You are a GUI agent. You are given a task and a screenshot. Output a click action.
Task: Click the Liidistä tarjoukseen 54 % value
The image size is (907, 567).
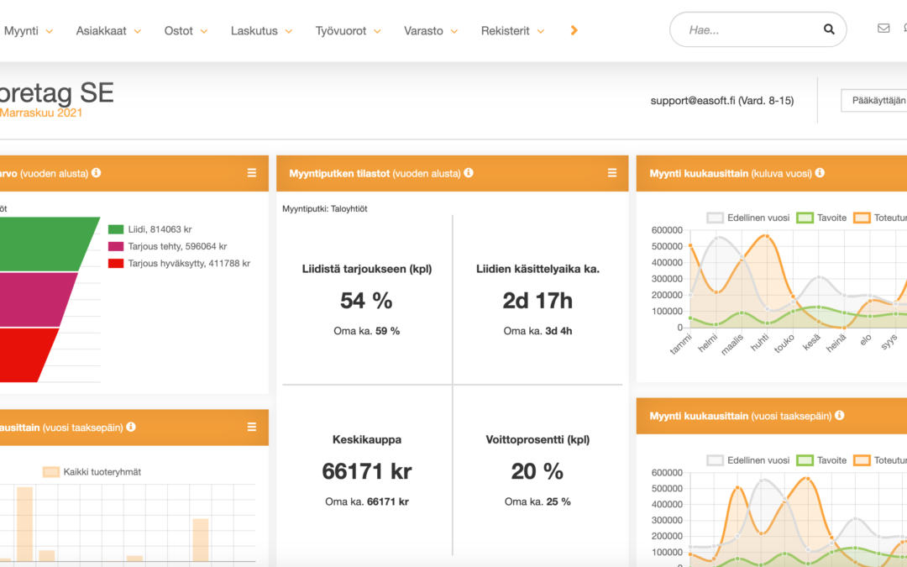tap(367, 301)
